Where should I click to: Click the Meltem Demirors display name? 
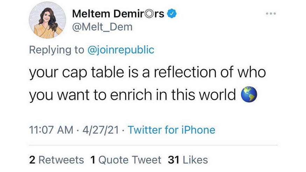click(x=118, y=14)
